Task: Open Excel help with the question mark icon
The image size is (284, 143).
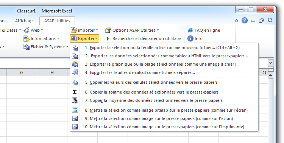Action: (x=245, y=20)
